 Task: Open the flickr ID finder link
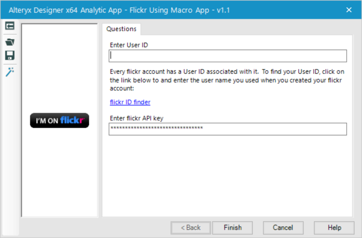(130, 102)
